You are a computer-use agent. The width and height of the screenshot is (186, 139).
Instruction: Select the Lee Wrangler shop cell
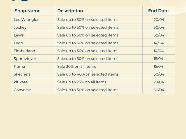tap(26, 20)
